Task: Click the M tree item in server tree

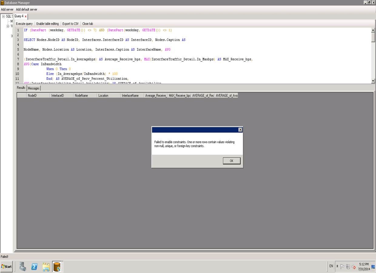Action: (x=12, y=21)
